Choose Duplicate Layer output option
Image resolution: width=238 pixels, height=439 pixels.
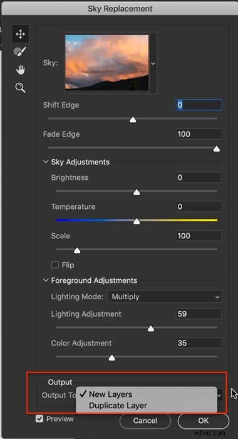(x=118, y=405)
